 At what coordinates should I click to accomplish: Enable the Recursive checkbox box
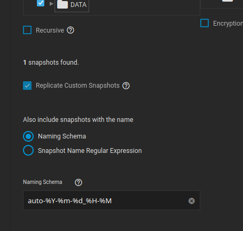27,30
